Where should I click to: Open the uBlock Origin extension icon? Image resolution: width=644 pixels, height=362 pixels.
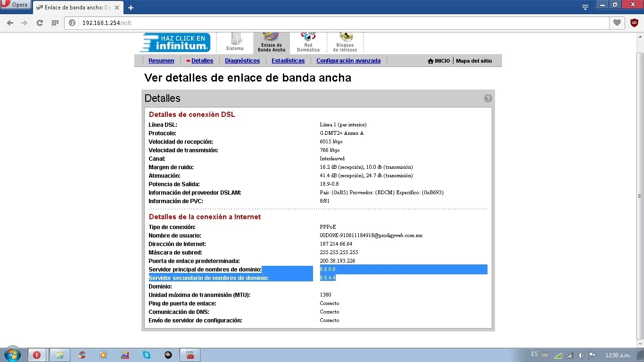[x=634, y=23]
